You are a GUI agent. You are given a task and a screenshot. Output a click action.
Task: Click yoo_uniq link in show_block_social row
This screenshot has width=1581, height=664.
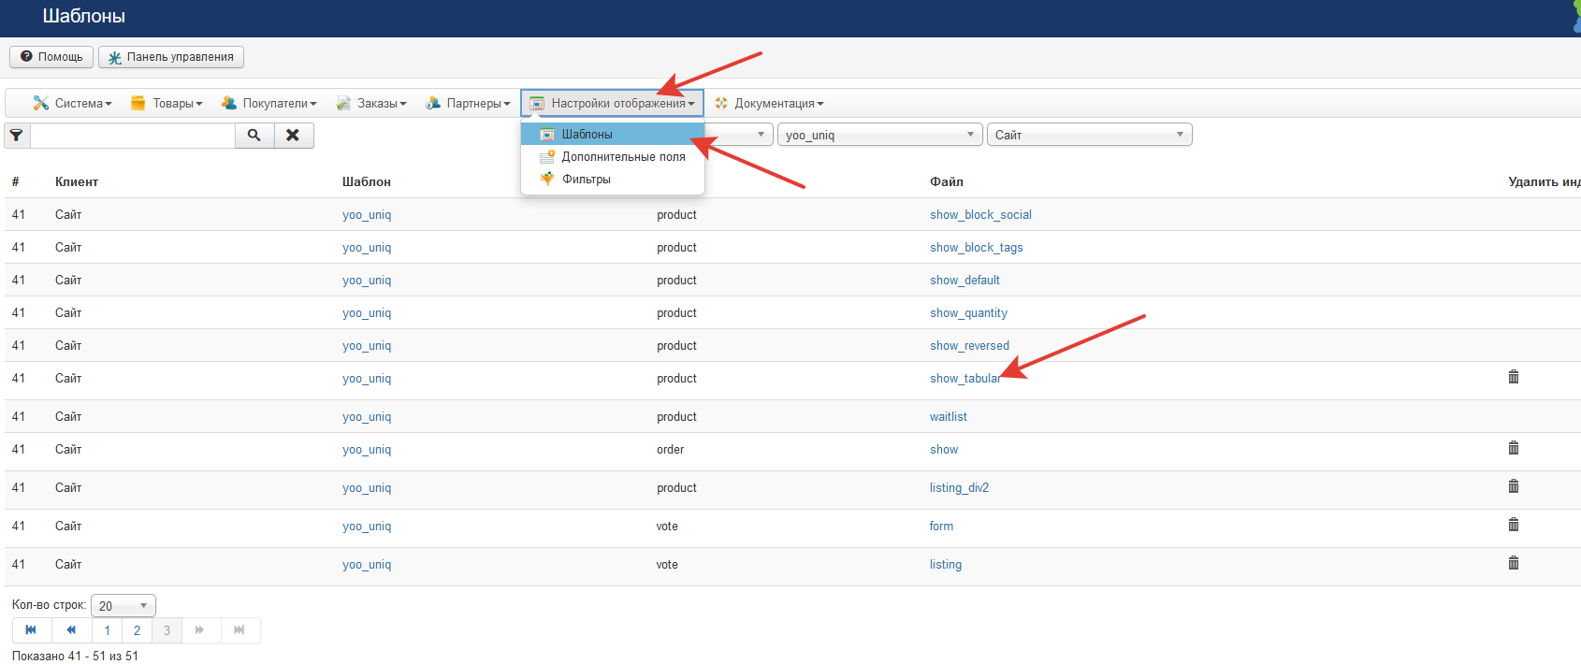pyautogui.click(x=367, y=215)
